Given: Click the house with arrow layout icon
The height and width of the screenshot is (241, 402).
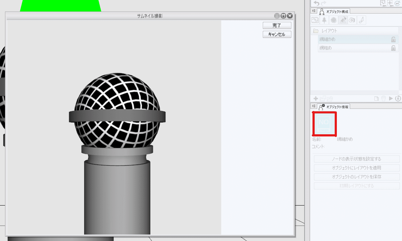Looking at the screenshot, I should pos(343,20).
